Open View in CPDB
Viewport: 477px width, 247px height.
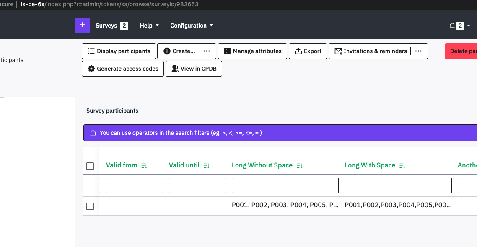click(x=194, y=69)
